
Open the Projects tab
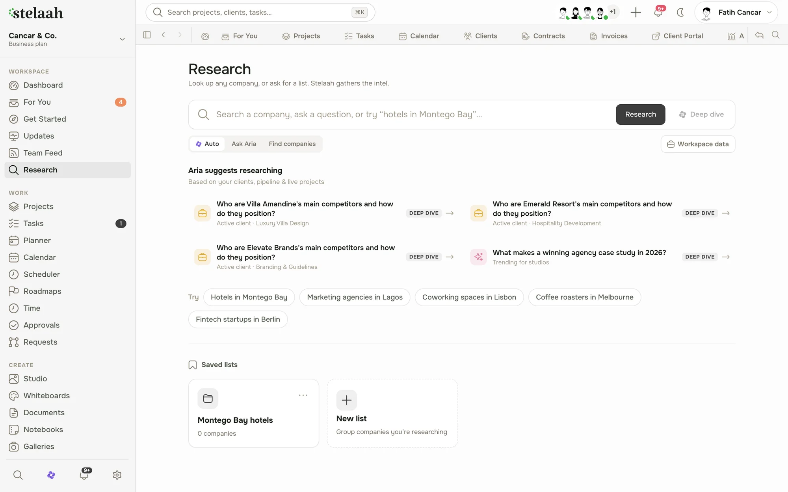(x=301, y=36)
